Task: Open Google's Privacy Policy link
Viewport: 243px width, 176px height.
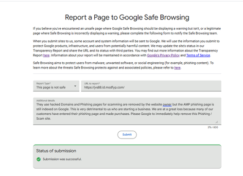Action: [x=163, y=55]
